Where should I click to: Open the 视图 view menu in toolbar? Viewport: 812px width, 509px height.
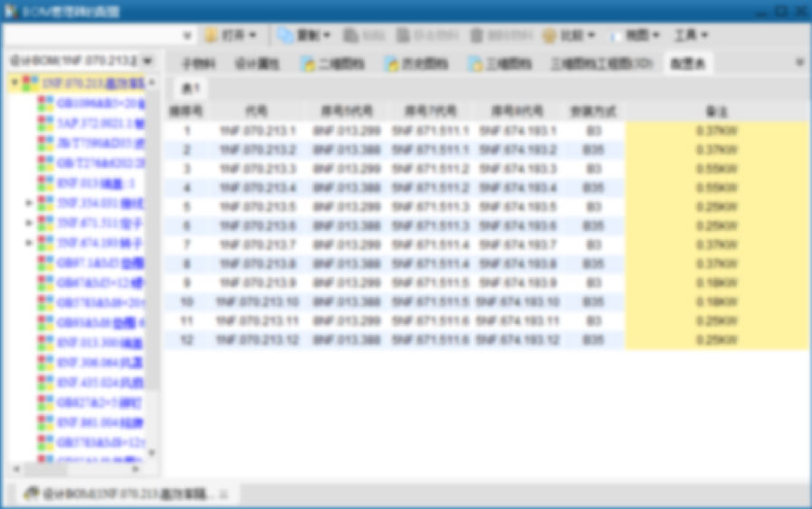click(x=635, y=35)
